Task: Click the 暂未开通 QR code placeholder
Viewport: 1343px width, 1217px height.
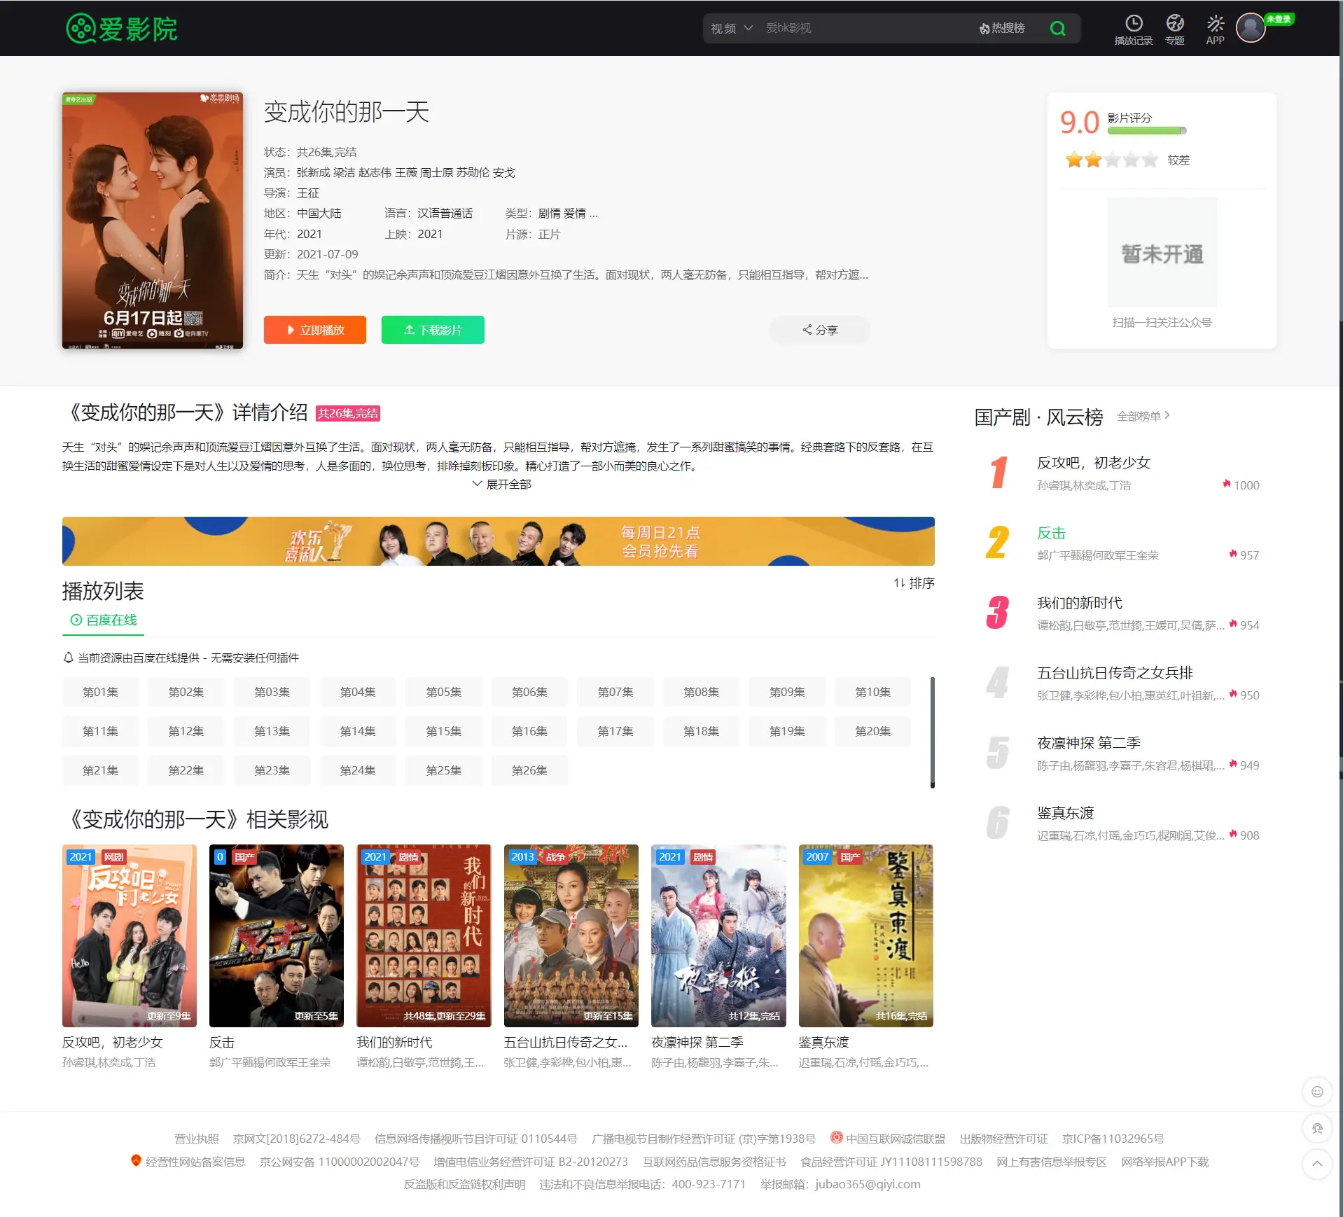Action: point(1162,253)
